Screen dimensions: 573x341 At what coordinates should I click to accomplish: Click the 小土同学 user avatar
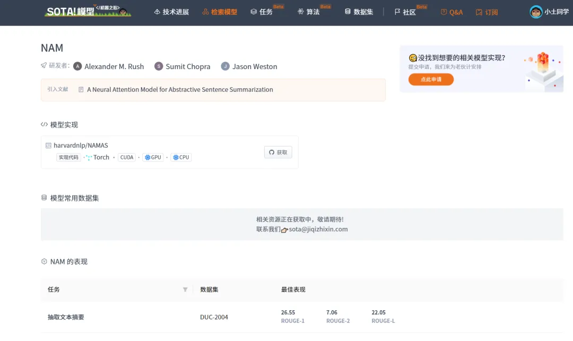536,12
